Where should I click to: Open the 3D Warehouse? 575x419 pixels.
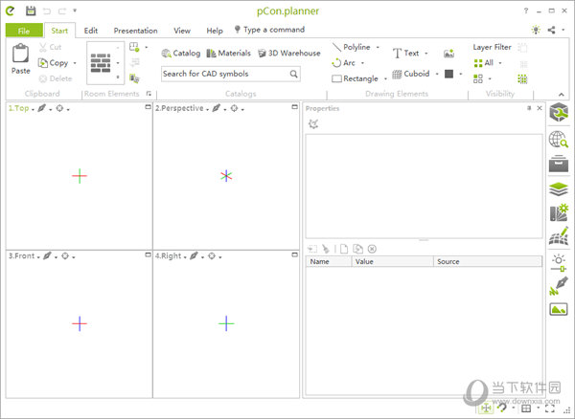coord(289,54)
